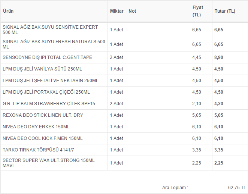This screenshot has height=194, width=248.
Task: Click the Fiyat (TL) column header
Action: pyautogui.click(x=197, y=11)
